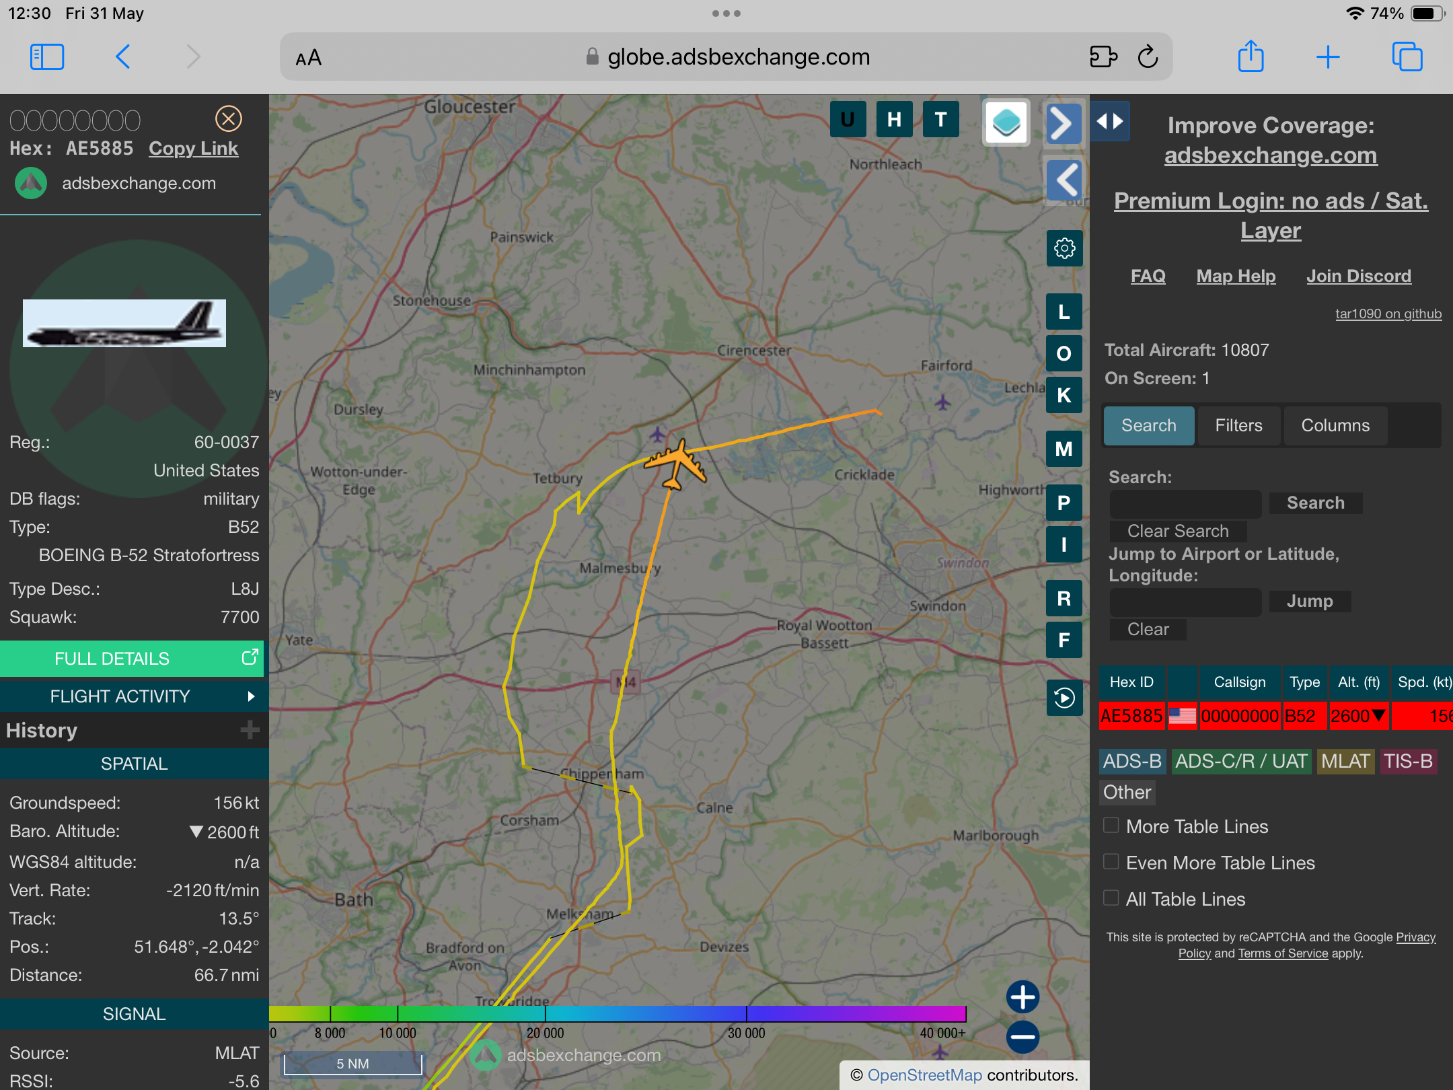This screenshot has width=1453, height=1090.
Task: Toggle the T map button
Action: 940,120
